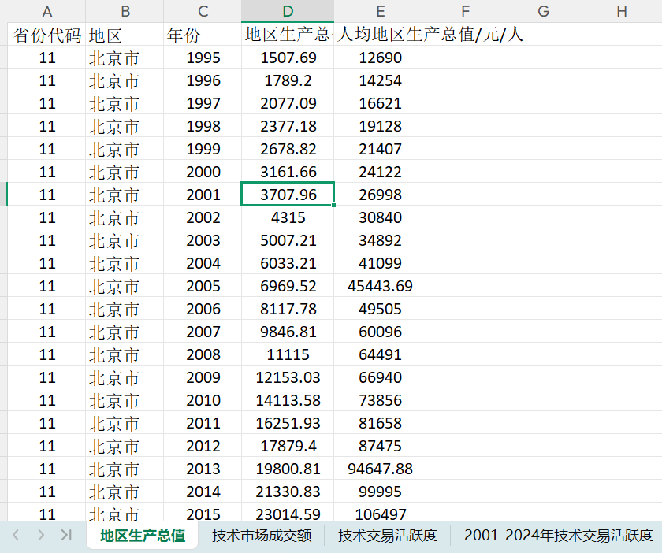662x553 pixels.
Task: Select column G header
Action: tap(543, 11)
